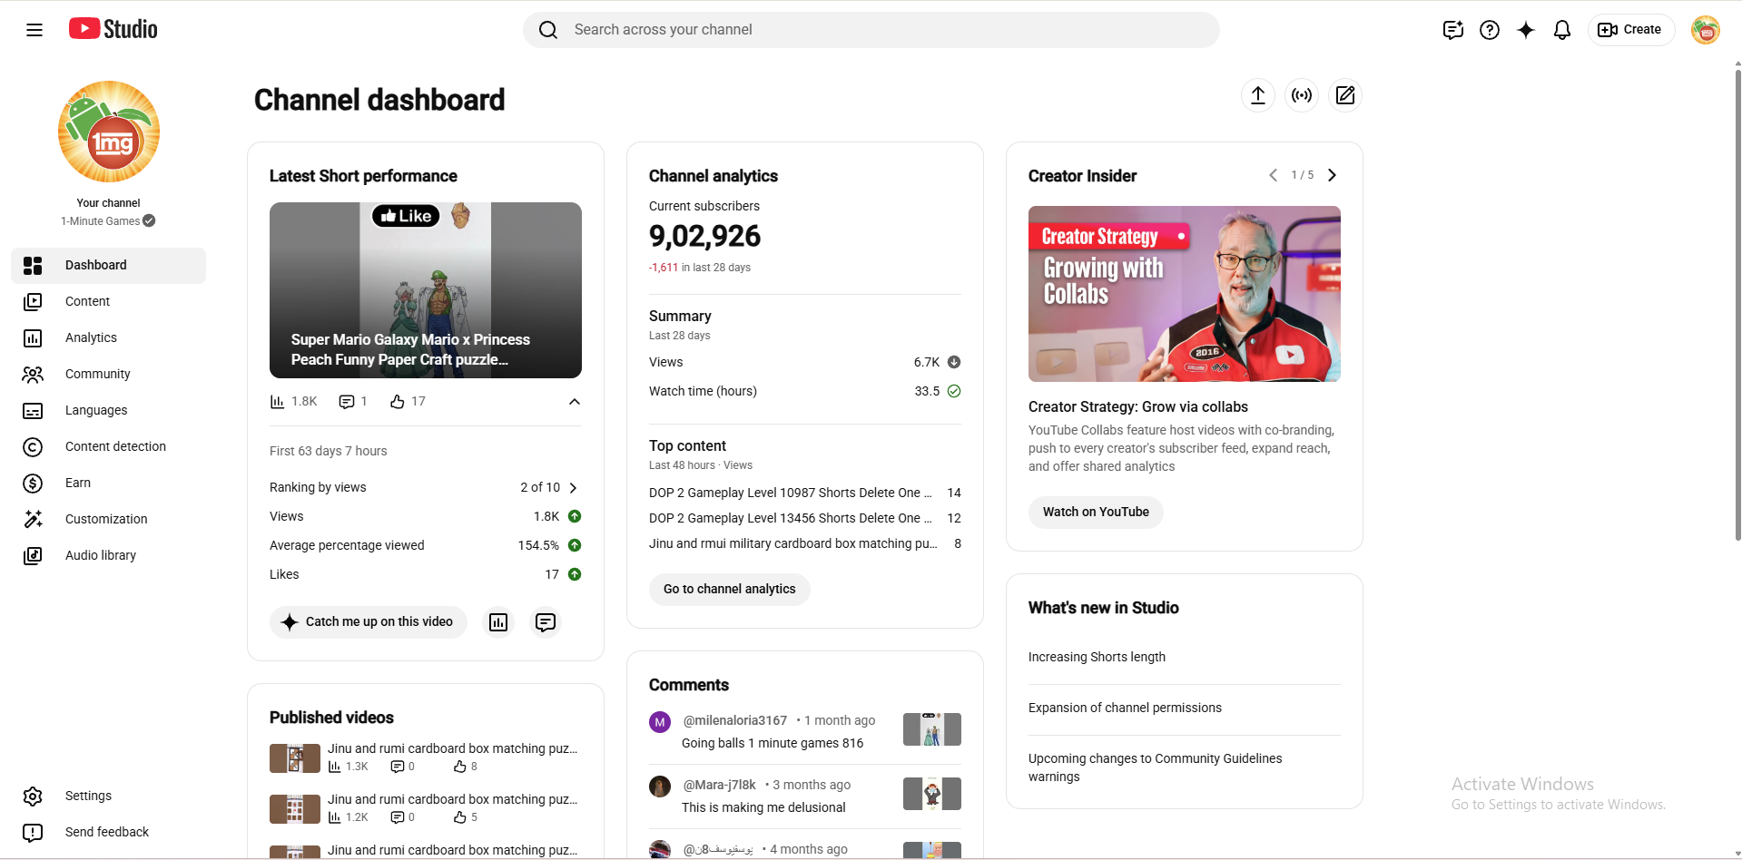This screenshot has width=1742, height=860.
Task: Open video analytics icon beside Catch me up
Action: tap(498, 622)
